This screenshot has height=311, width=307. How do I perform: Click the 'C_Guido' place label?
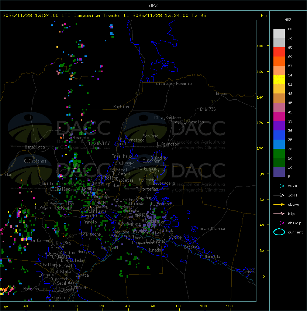(45, 184)
